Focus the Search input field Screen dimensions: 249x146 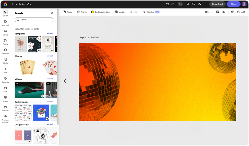34,20
